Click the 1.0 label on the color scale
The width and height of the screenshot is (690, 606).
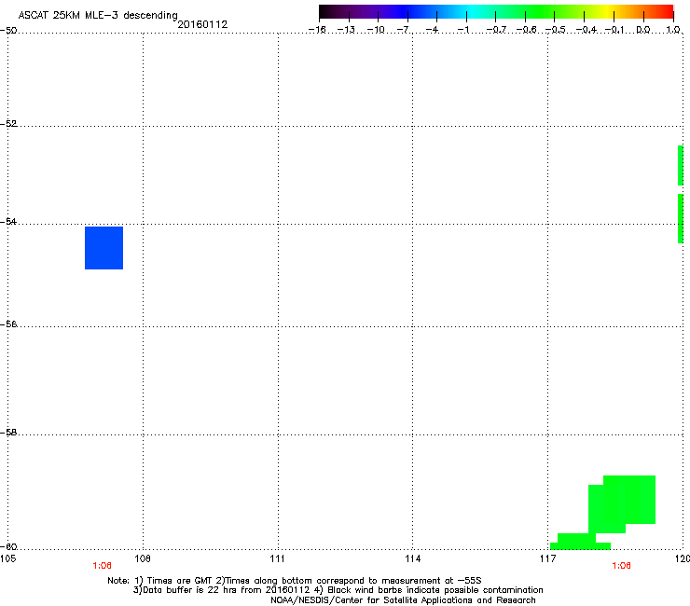673,30
